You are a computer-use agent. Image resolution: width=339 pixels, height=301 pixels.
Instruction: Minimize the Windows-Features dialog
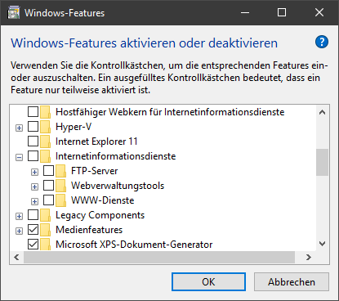tap(245, 12)
